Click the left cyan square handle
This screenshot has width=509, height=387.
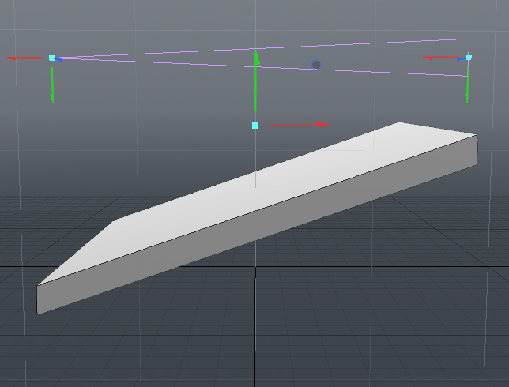click(x=52, y=58)
